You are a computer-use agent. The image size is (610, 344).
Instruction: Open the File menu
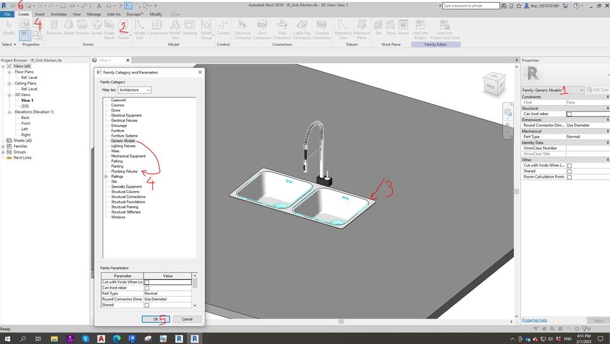pos(7,13)
